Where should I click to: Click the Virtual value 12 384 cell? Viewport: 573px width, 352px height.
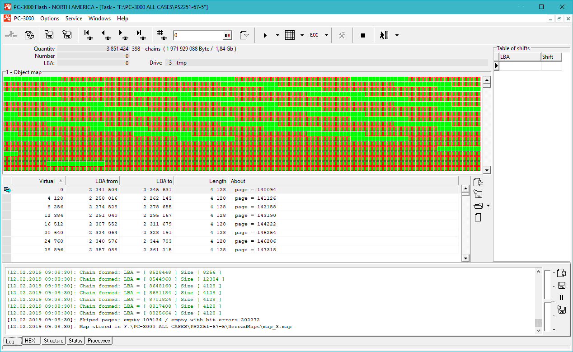click(38, 216)
